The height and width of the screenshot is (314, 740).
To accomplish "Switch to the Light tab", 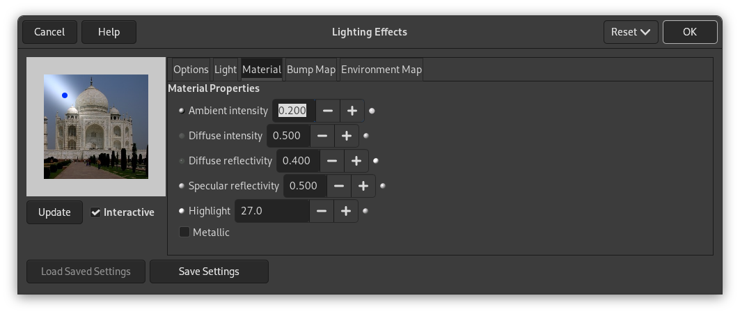I will coord(226,70).
